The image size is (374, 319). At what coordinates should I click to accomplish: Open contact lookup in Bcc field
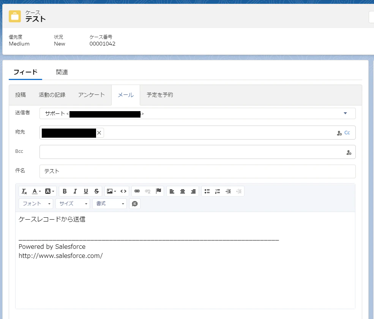[x=349, y=152]
